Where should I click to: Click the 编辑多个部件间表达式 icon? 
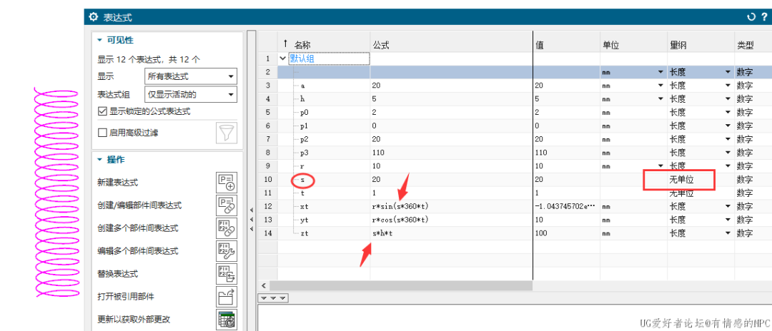click(x=227, y=251)
